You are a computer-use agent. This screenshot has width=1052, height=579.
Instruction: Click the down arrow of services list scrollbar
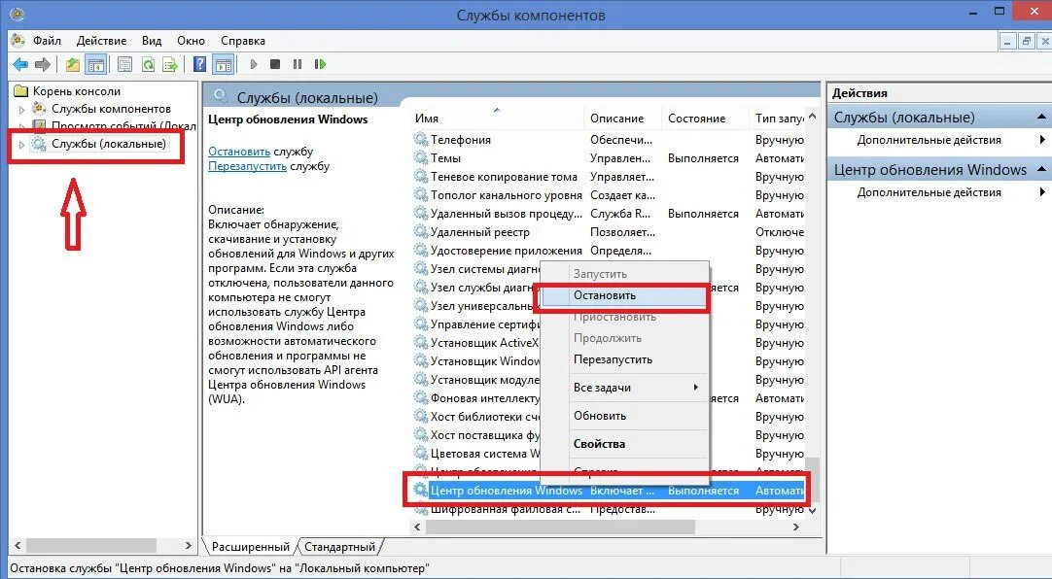(x=813, y=511)
